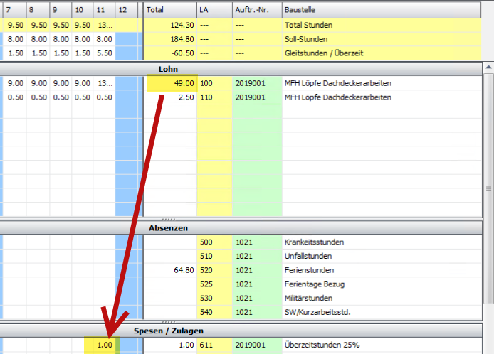
Task: Select the Überzeitstunden 25% entry
Action: coord(322,345)
